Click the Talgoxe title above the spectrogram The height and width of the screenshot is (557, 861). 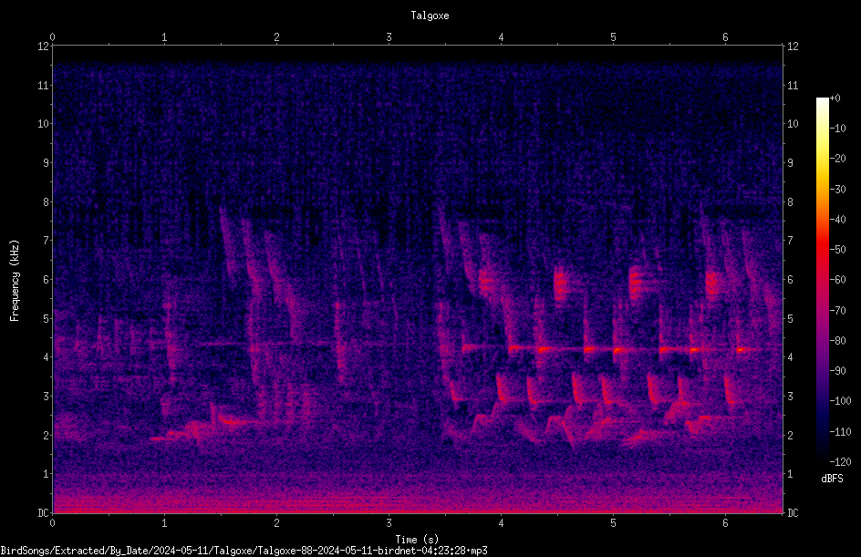(430, 15)
